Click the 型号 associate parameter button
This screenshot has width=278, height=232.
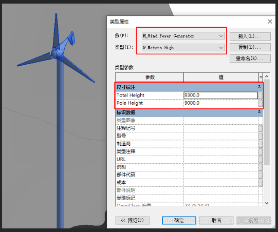pyautogui.click(x=260, y=136)
